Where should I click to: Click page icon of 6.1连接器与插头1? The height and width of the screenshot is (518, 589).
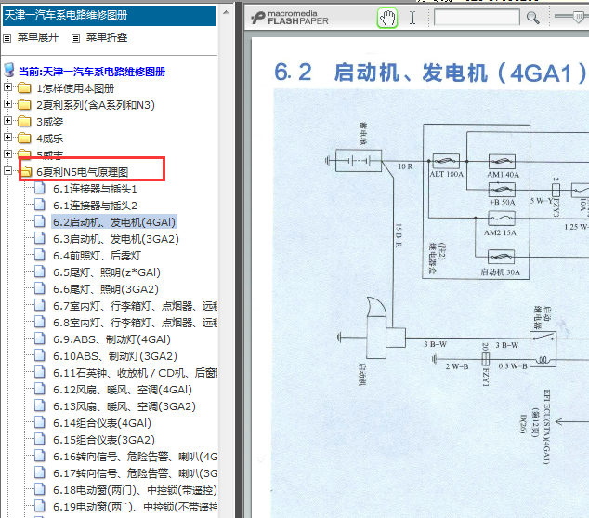click(40, 188)
